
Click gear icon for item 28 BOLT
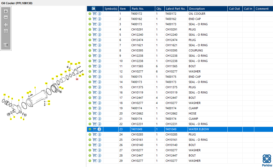coord(90,155)
